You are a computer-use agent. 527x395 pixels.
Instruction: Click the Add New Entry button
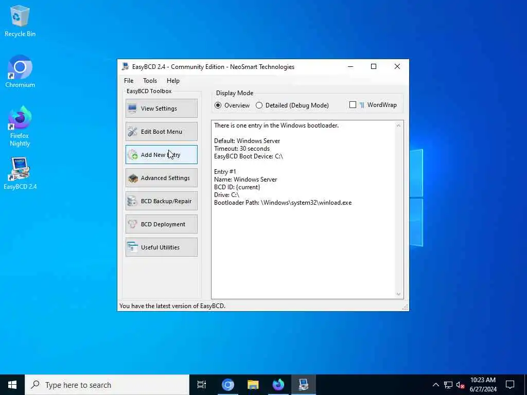tap(161, 154)
